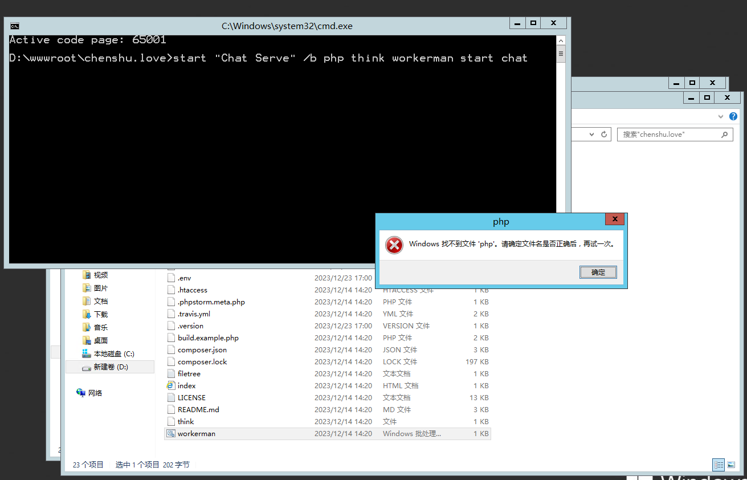Select the composer.lock file name
Screen dimensions: 747x480
point(202,362)
